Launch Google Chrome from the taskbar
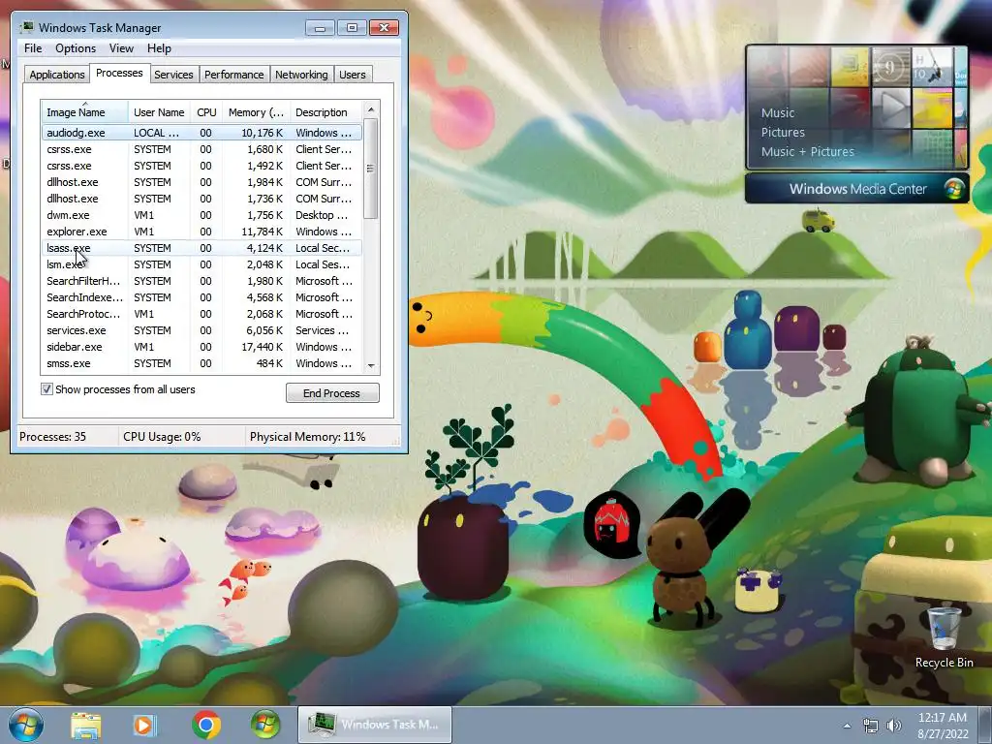This screenshot has height=744, width=992. point(206,725)
